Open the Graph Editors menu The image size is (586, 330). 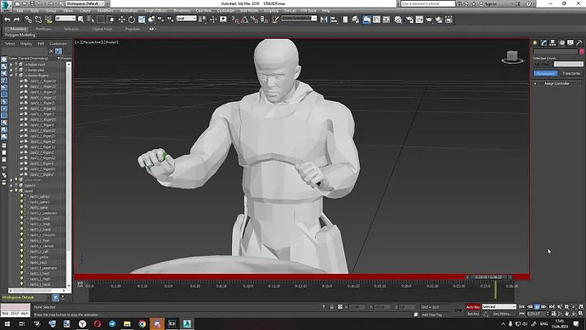click(x=155, y=11)
